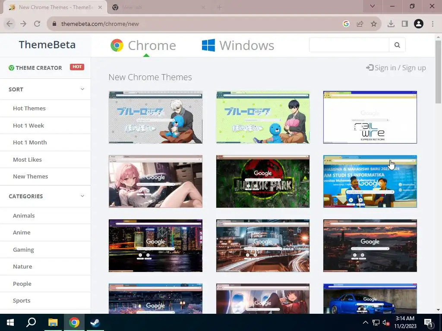Open the green Blue Lock anime theme thumbnail
This screenshot has width=442, height=331.
click(x=263, y=117)
